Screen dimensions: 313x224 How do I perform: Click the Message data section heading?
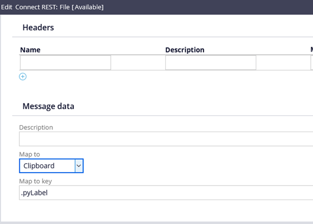tap(48, 106)
